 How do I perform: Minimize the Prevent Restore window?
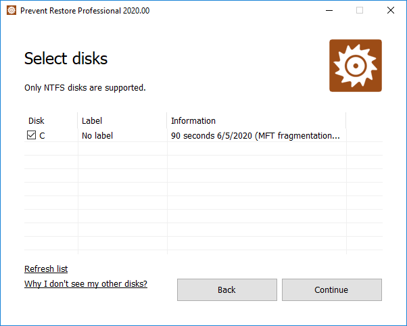329,10
